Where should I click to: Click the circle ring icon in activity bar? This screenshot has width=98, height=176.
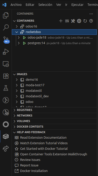(x=6, y=124)
